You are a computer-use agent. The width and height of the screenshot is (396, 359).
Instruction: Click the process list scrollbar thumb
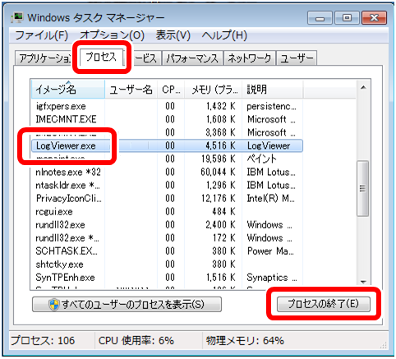pyautogui.click(x=362, y=188)
